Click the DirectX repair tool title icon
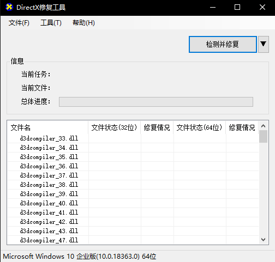275x262 pixels. [9, 7]
